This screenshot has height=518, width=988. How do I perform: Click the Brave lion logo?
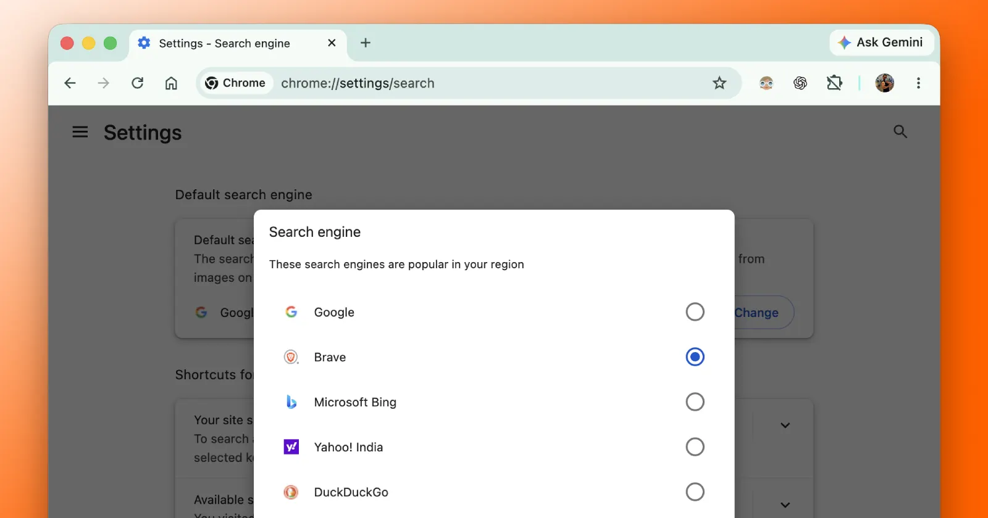291,357
